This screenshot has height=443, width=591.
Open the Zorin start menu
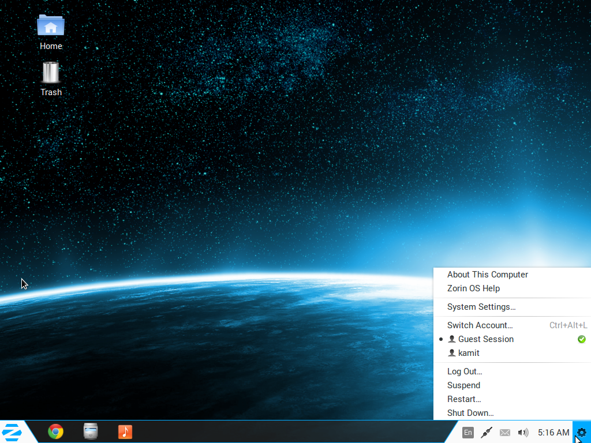(x=12, y=431)
